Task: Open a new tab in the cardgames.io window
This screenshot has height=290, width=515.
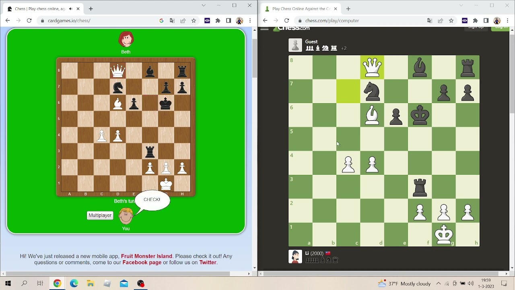Action: [x=91, y=9]
